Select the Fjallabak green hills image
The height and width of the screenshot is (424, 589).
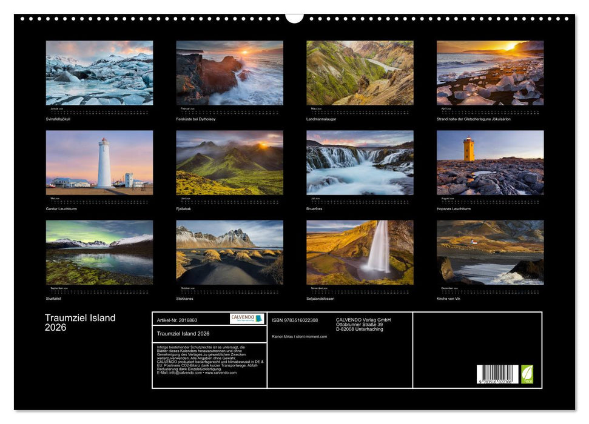pos(229,163)
